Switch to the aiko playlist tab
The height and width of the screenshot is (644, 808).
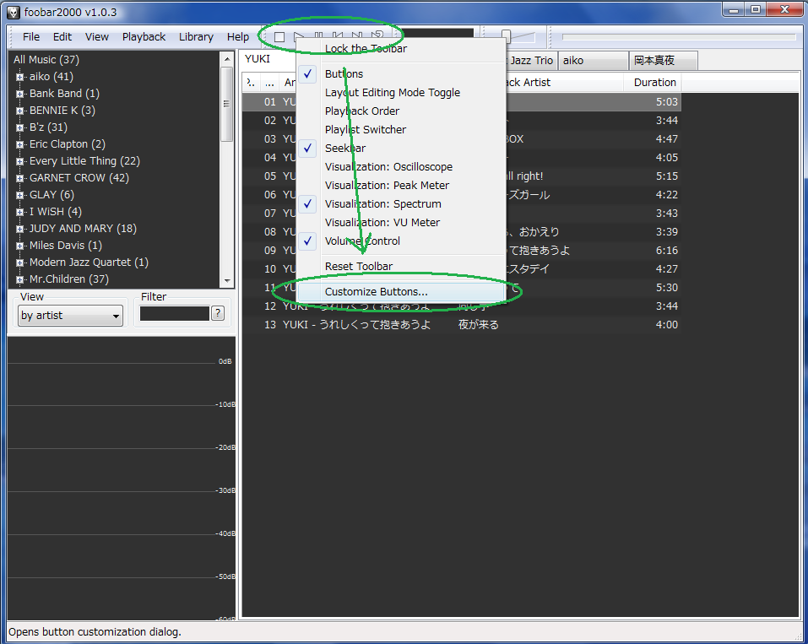pyautogui.click(x=593, y=60)
